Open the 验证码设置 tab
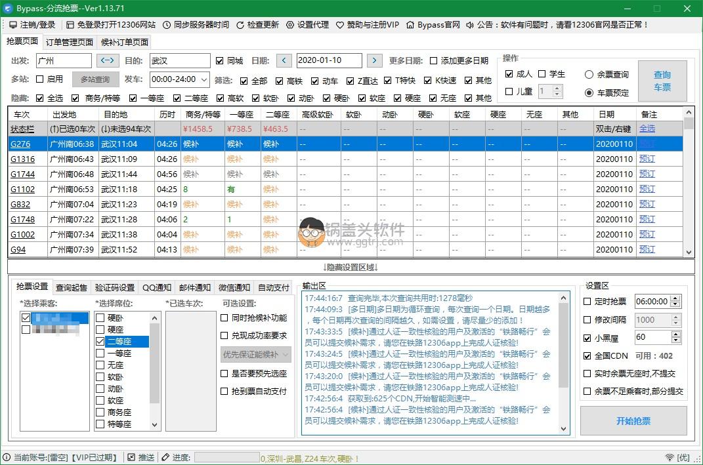 115,287
